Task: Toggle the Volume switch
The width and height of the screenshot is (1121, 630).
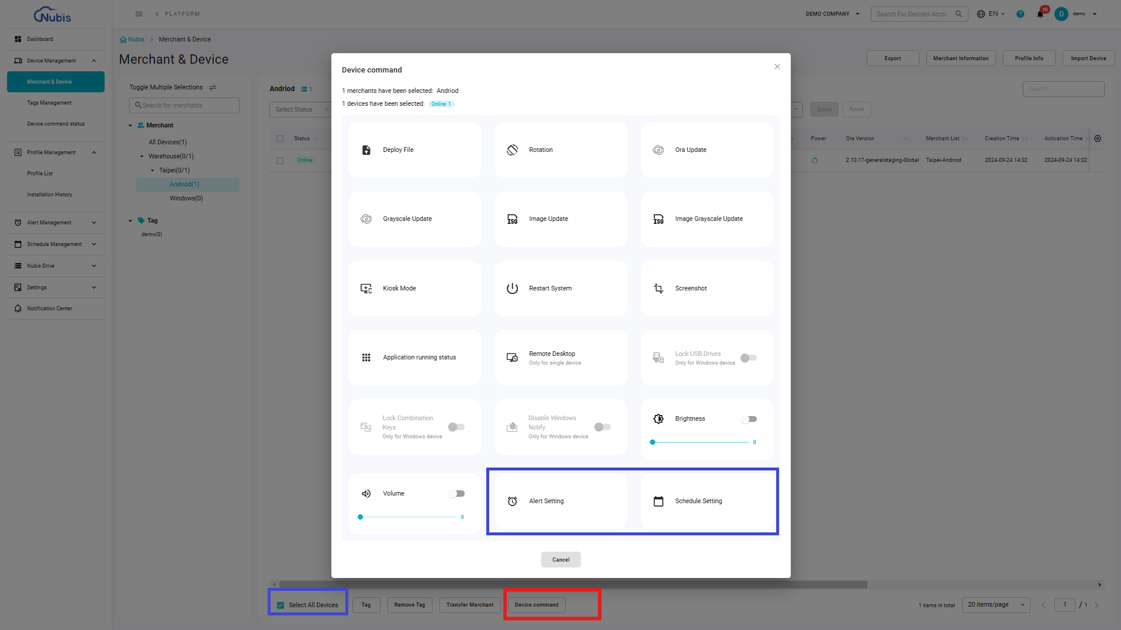Action: [456, 494]
